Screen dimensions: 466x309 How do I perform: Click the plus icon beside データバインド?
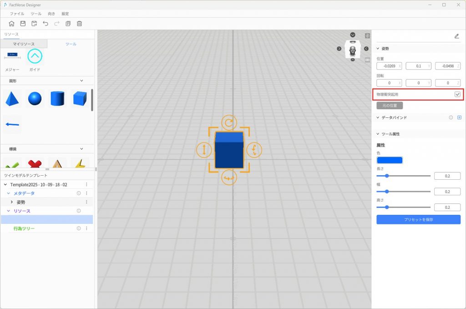(x=459, y=117)
